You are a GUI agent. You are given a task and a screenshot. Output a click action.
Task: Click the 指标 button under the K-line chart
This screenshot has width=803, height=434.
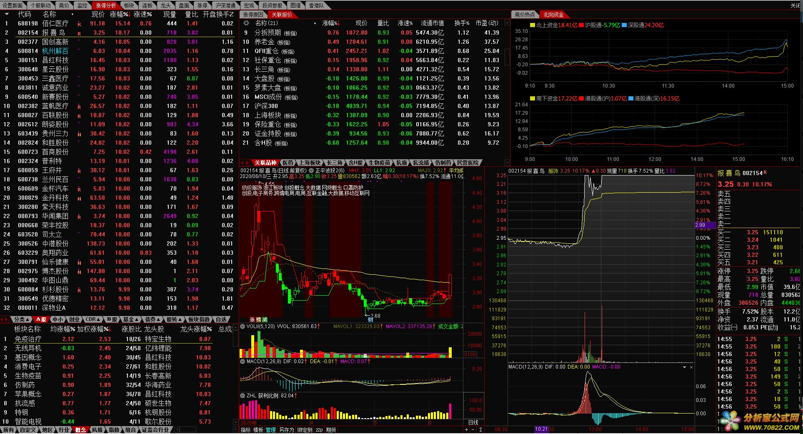tap(246, 430)
